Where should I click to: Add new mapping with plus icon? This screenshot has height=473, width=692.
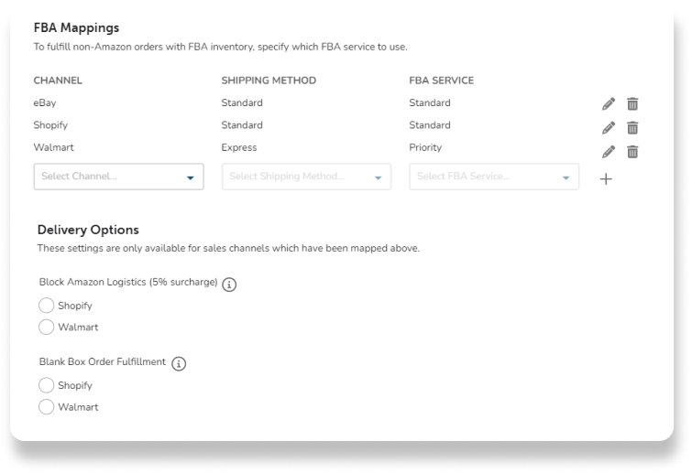606,179
